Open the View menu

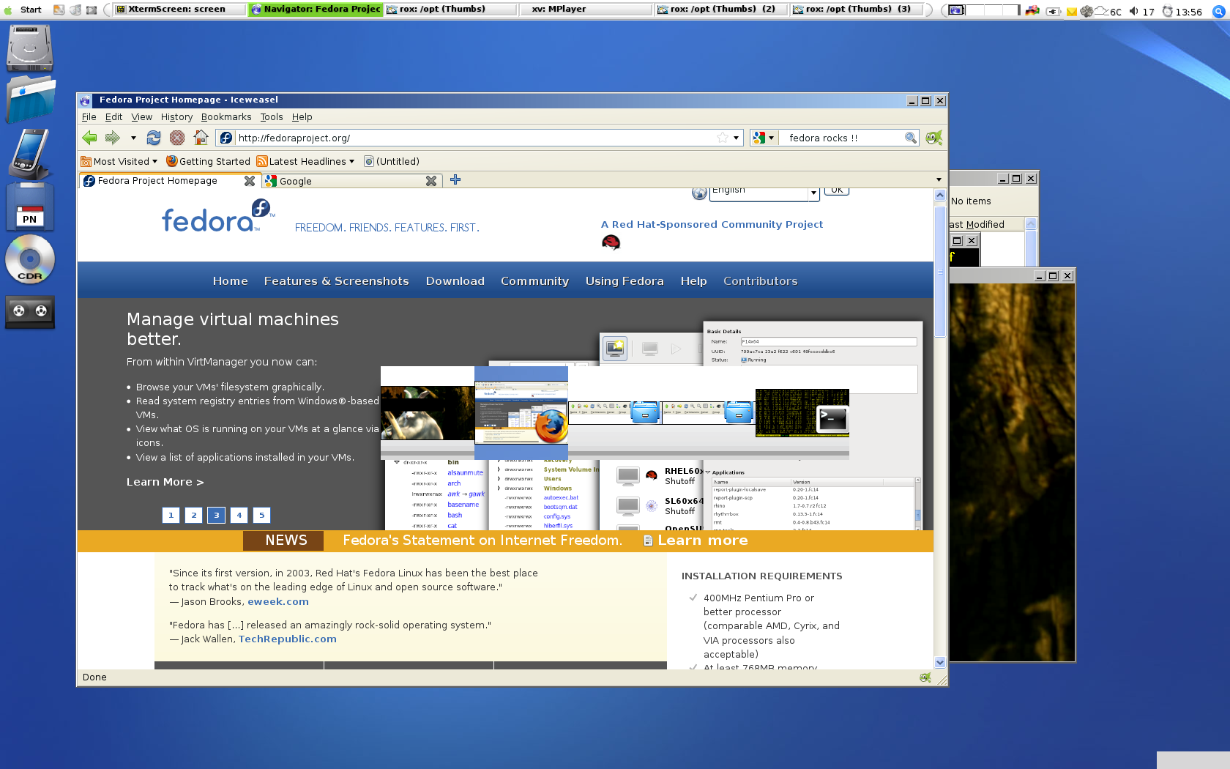141,117
